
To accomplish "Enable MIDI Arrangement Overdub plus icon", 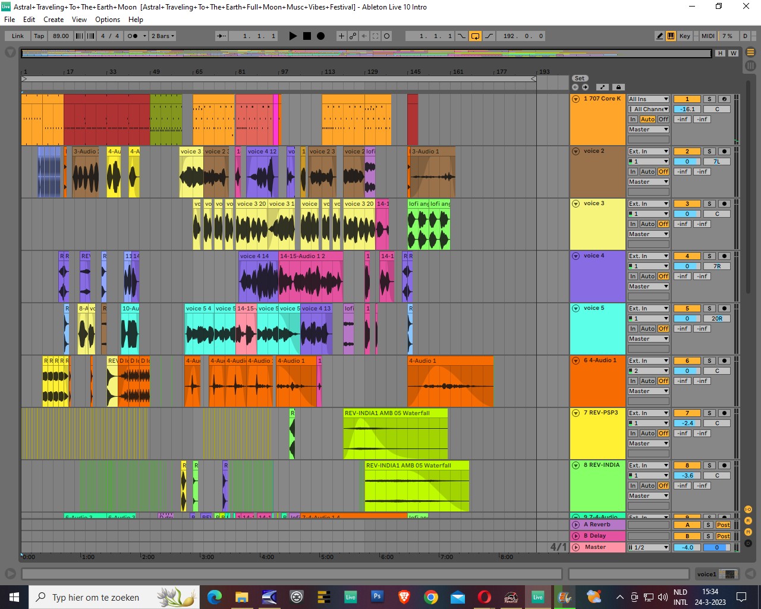I will (x=341, y=36).
